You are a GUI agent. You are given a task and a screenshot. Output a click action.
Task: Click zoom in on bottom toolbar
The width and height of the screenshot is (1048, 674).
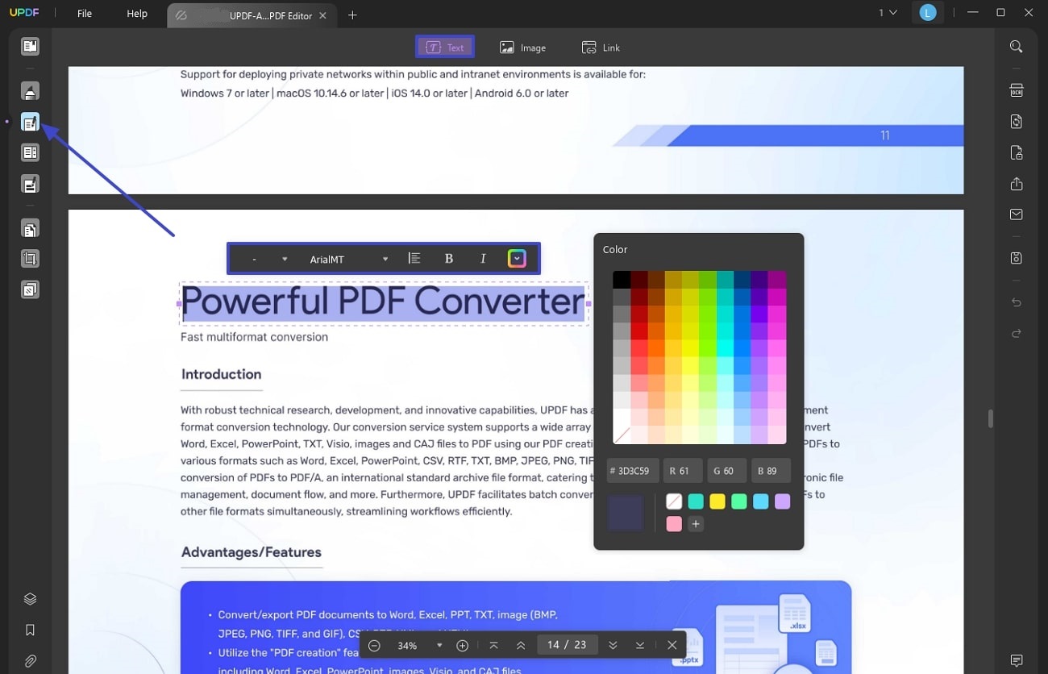pyautogui.click(x=462, y=645)
